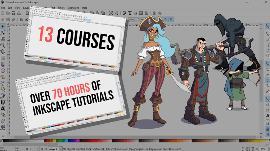Image resolution: width=270 pixels, height=151 pixels.
Task: Pick the Pencil freehand tool
Action: click(3, 90)
